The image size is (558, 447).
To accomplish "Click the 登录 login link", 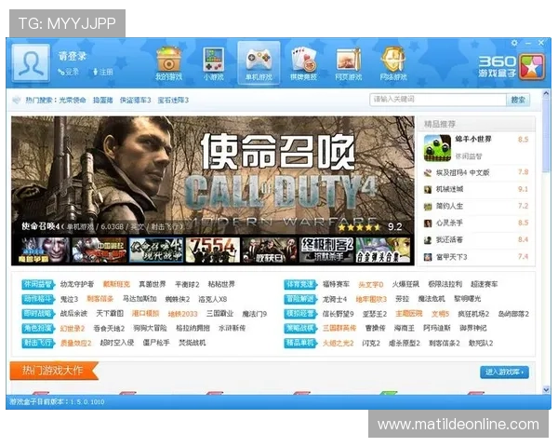I will coord(69,72).
